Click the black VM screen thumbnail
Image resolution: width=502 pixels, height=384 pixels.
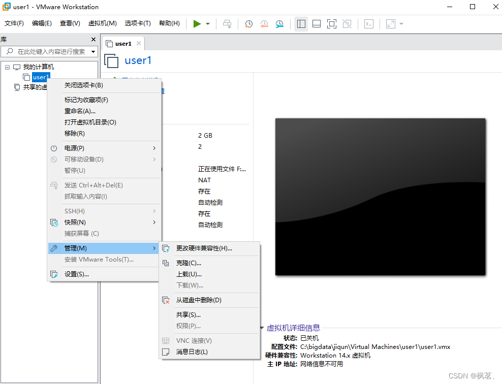tap(381, 197)
